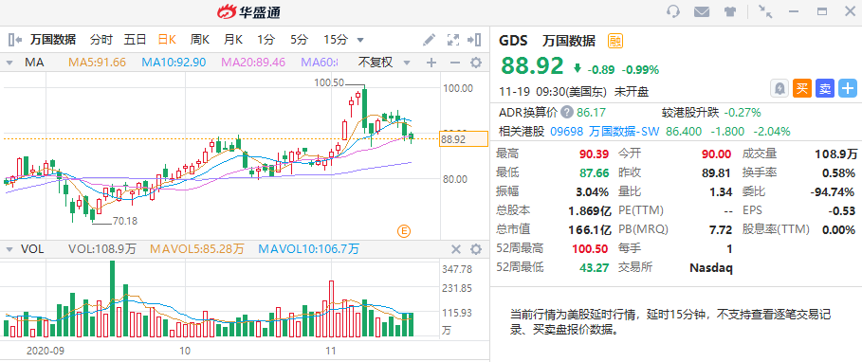Zoom in chart with plus icon
Image resolution: width=862 pixels, height=362 pixels.
[x=431, y=63]
